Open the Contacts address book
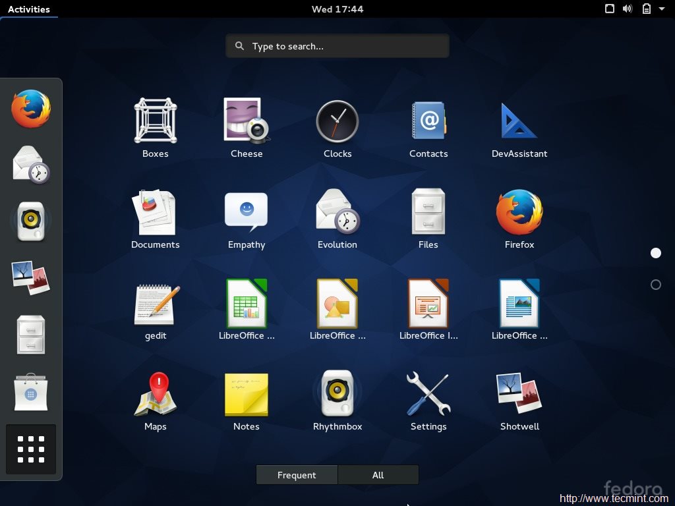Image resolution: width=675 pixels, height=506 pixels. pos(428,121)
